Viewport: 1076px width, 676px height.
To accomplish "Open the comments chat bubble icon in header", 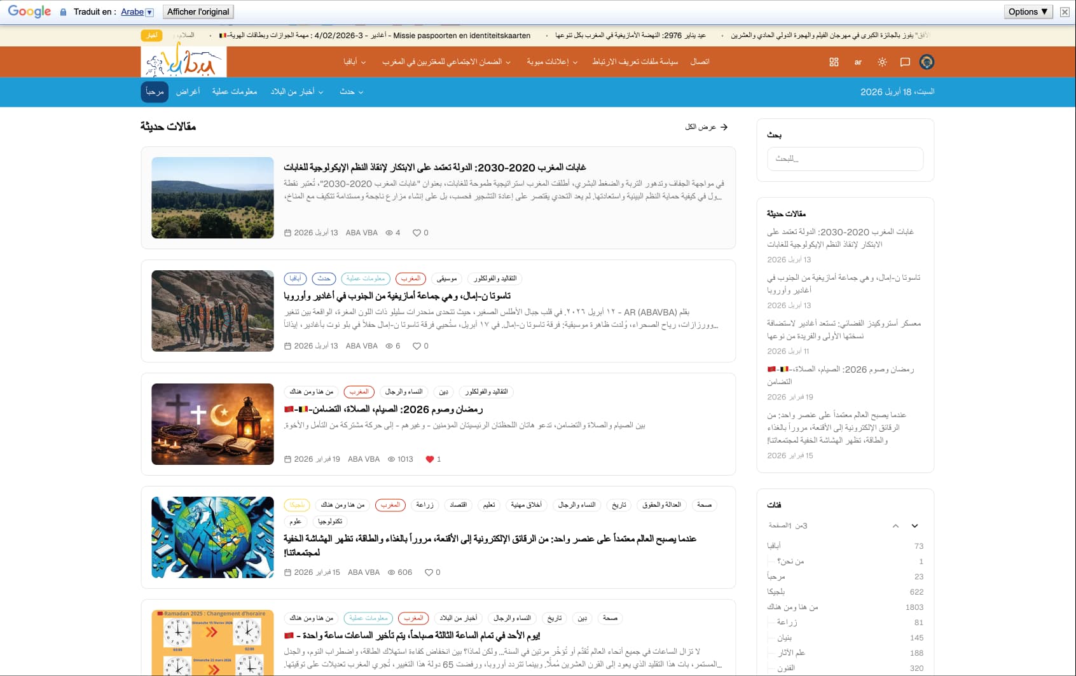I will coord(904,62).
